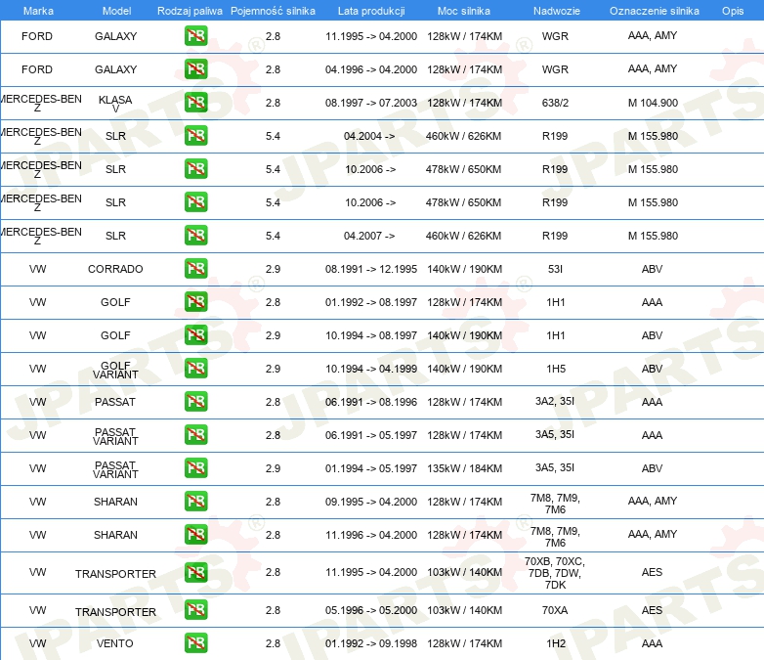Select the VENTO model cell
The height and width of the screenshot is (660, 764).
tap(115, 643)
